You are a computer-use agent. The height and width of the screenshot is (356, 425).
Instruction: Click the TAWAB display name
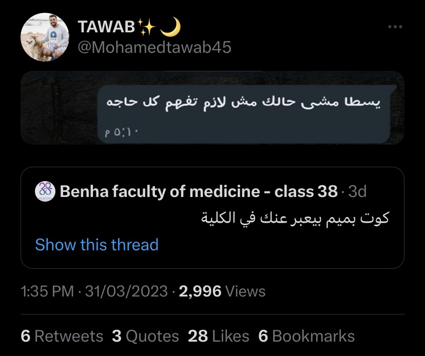pyautogui.click(x=106, y=27)
